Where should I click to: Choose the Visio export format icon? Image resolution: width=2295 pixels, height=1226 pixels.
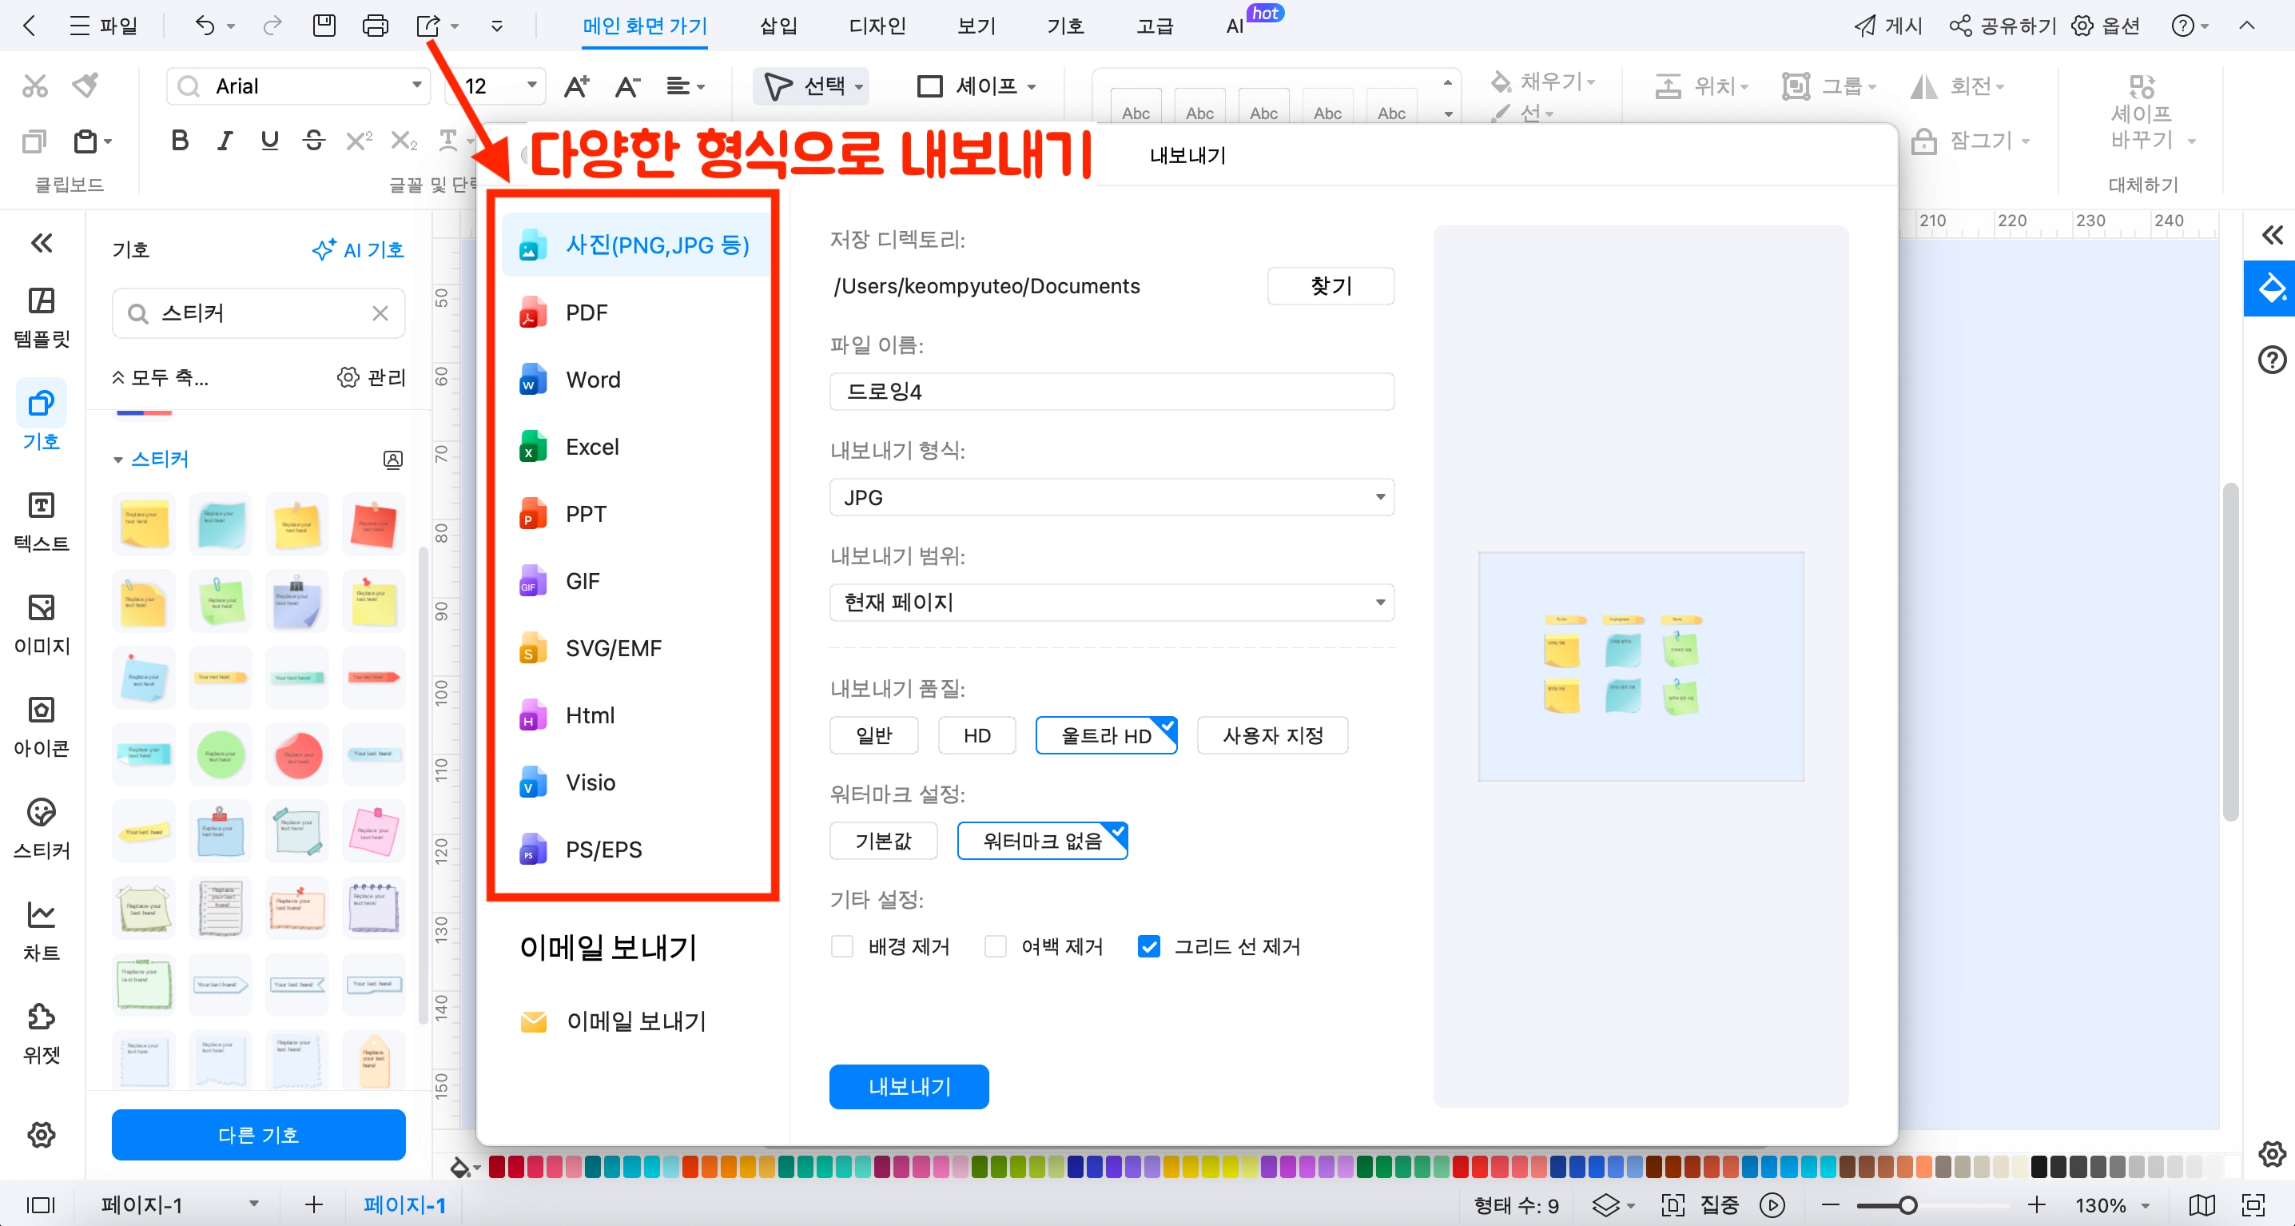532,782
